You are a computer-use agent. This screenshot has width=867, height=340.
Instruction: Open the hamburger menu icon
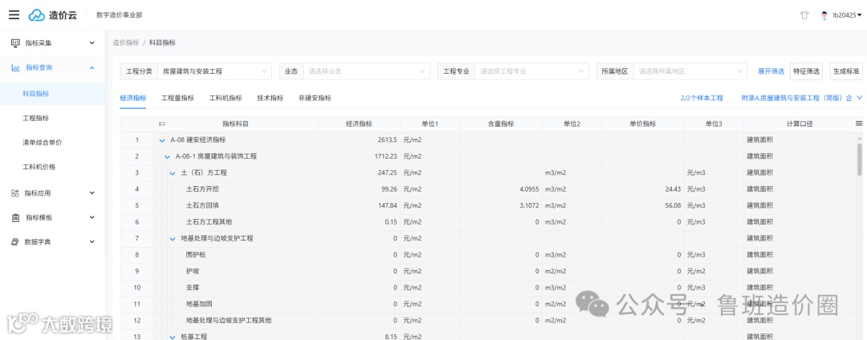pos(14,15)
